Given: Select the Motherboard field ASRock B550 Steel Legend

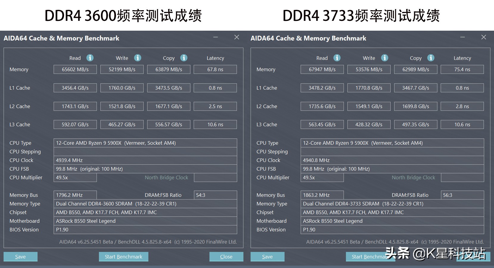Looking at the screenshot, I should click(145, 221).
